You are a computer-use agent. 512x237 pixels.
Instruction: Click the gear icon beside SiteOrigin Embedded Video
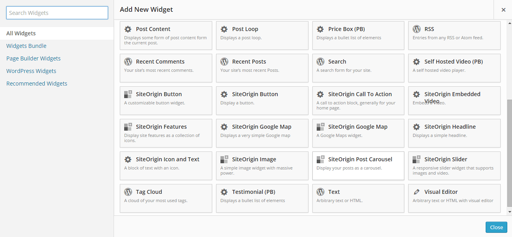point(417,94)
